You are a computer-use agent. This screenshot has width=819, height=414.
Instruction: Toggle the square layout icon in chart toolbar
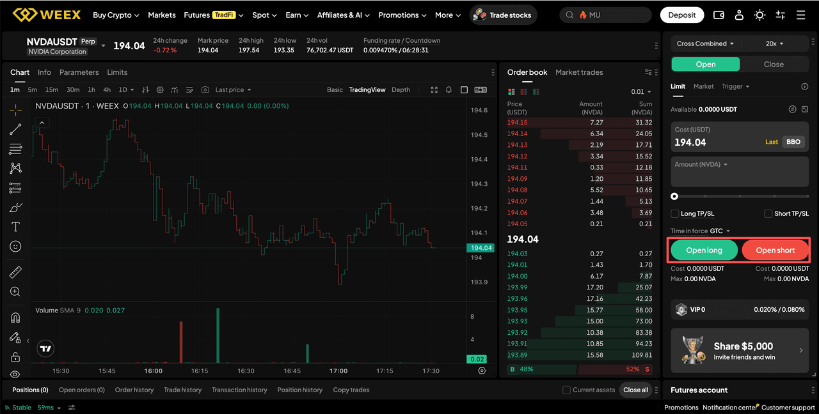pos(465,90)
